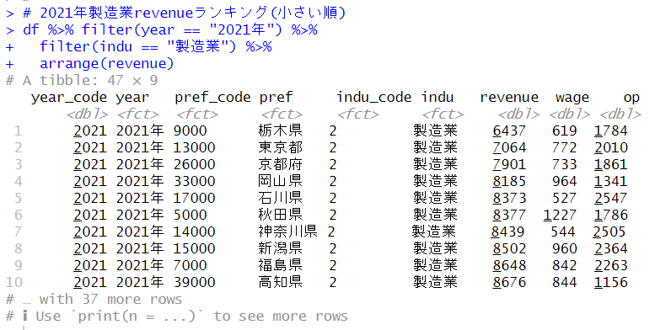Click pref_code value '9000'
The image size is (655, 330).
pyautogui.click(x=191, y=131)
